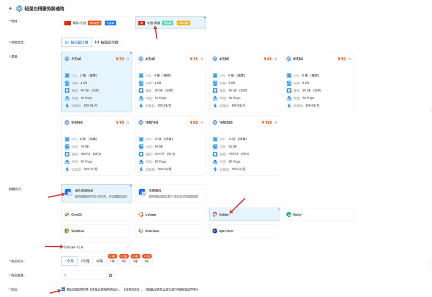Viewport: 432px width, 297px height.
Task: Click the plan icon beside 16核32G
Action: (215, 122)
